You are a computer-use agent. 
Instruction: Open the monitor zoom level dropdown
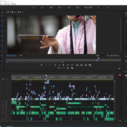24,56
